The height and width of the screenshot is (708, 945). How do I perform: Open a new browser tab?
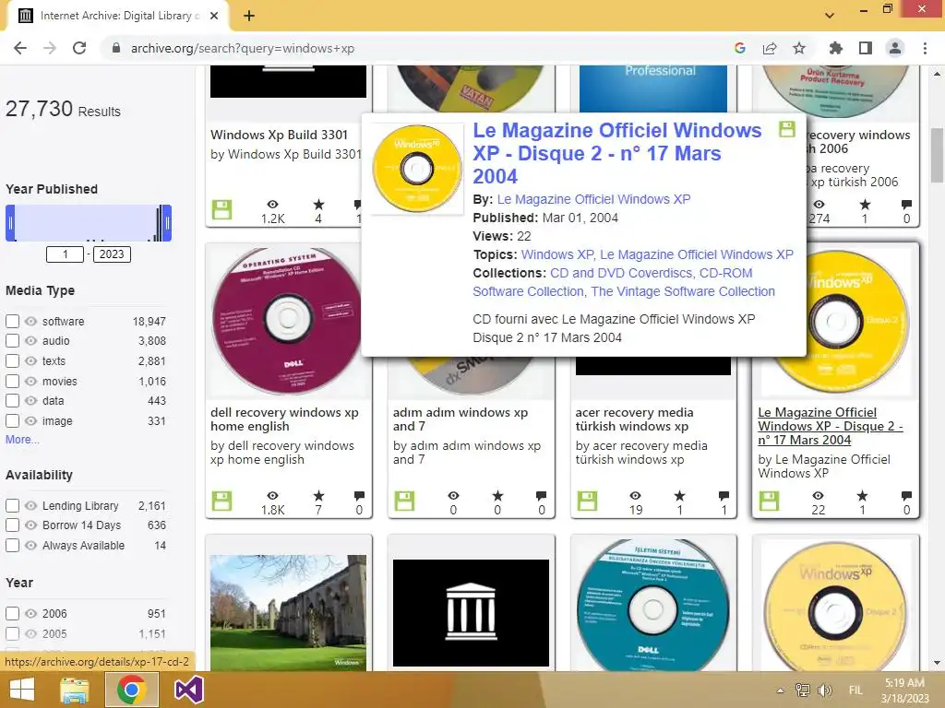[x=249, y=16]
